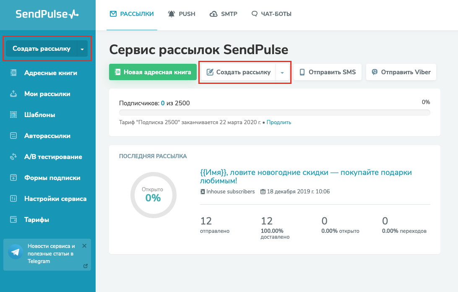Click the Авторассылки automation icon
Image resolution: width=458 pixels, height=292 pixels.
13,136
